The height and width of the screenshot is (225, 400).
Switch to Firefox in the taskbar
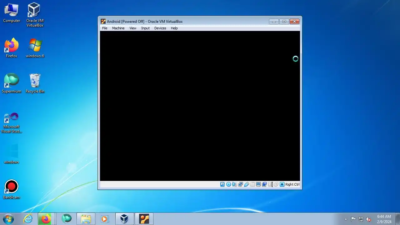click(x=46, y=219)
